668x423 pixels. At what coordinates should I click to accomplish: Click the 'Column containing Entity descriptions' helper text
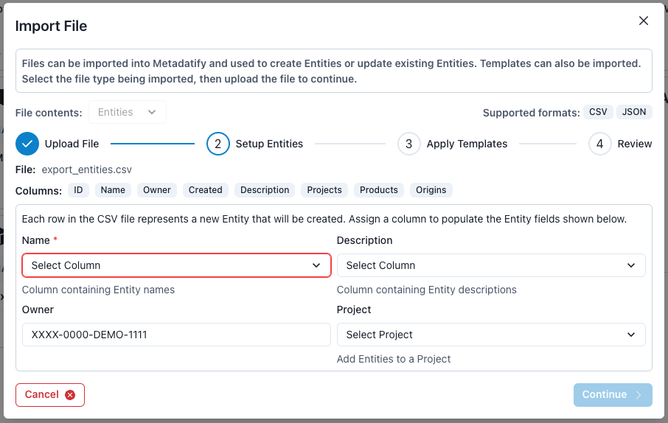point(426,290)
